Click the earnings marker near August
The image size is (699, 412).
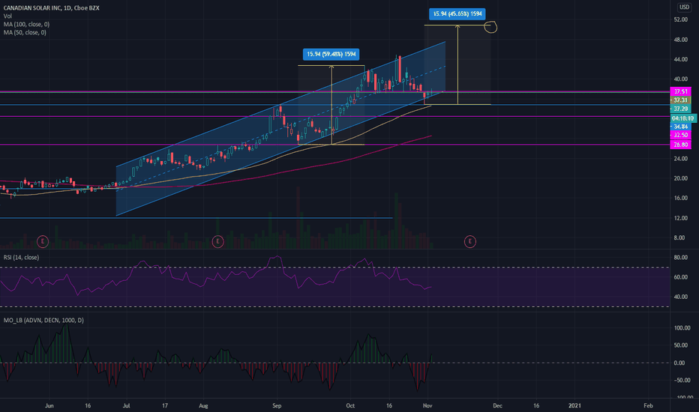click(217, 242)
